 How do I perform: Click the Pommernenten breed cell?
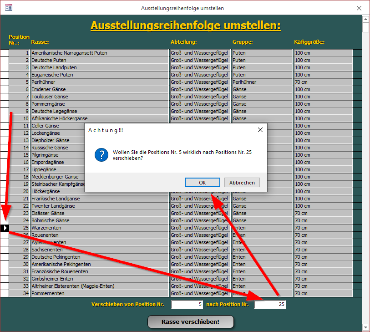(x=99, y=293)
